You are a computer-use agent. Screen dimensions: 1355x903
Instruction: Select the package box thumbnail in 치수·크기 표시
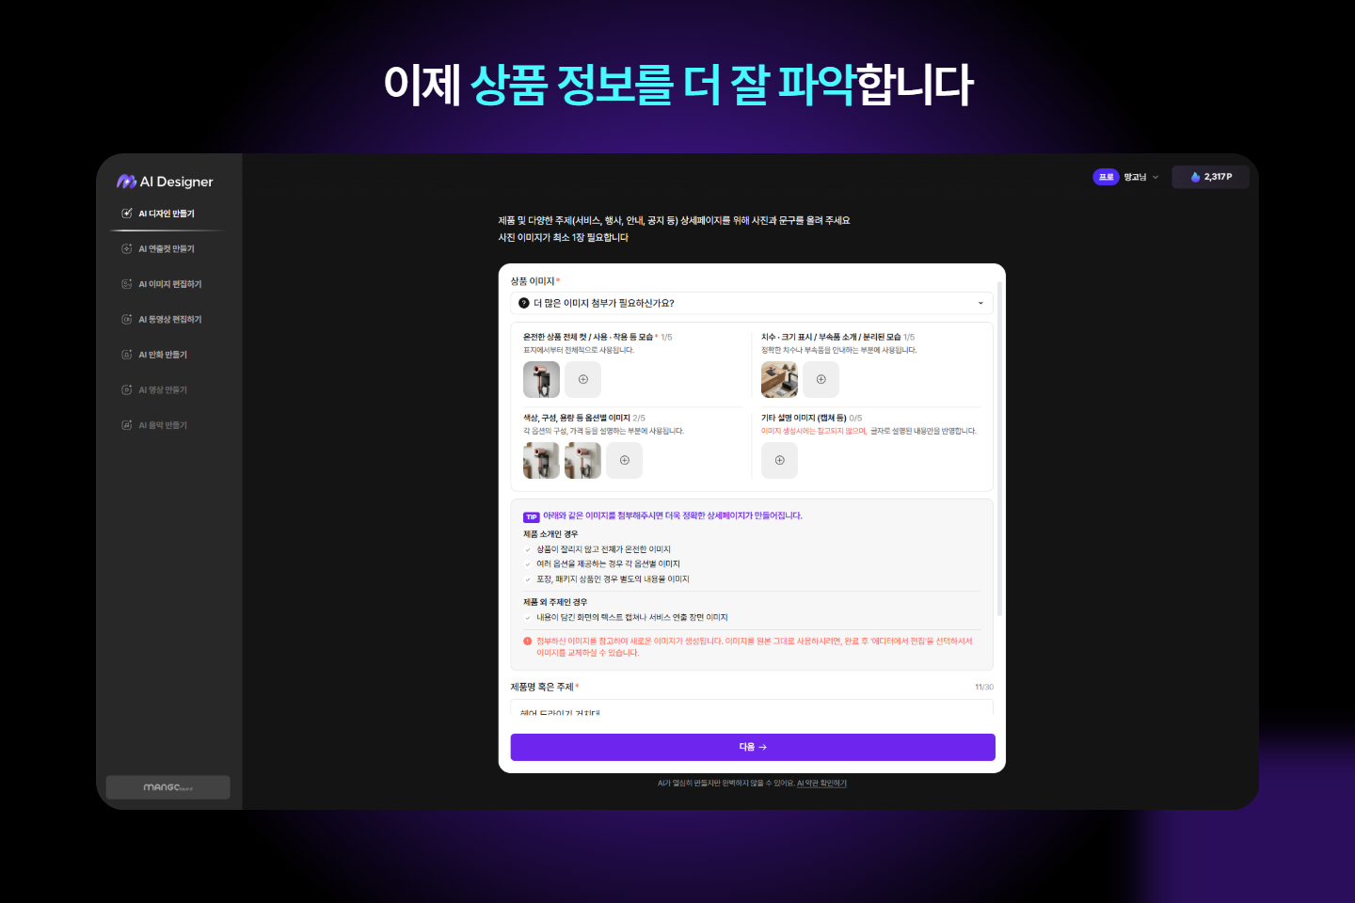point(779,379)
